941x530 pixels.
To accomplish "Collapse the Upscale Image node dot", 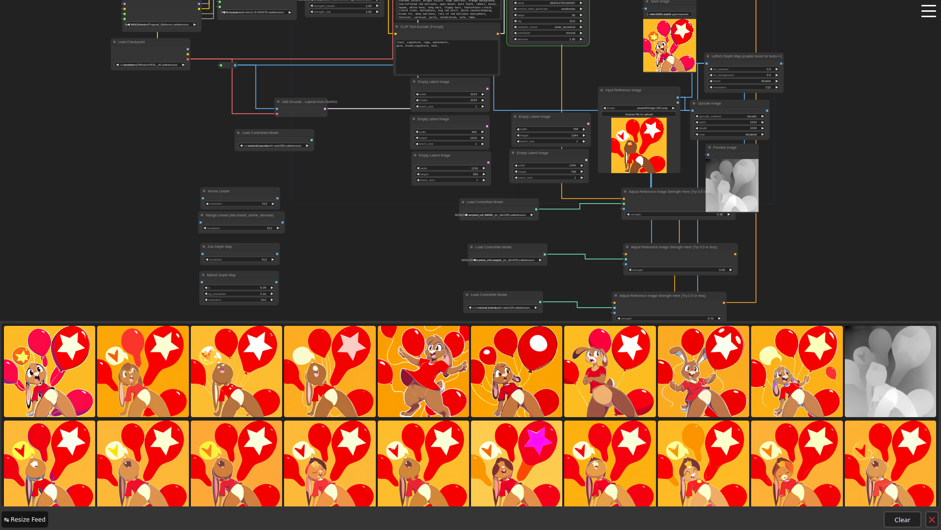I will pyautogui.click(x=694, y=104).
